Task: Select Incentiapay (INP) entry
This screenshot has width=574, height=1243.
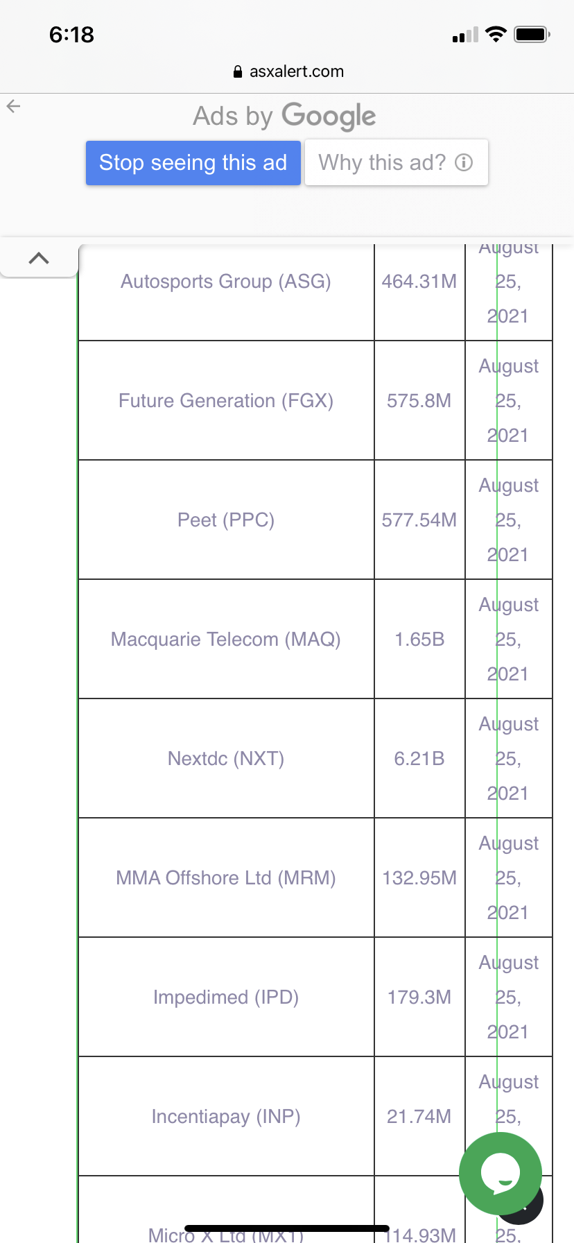Action: pyautogui.click(x=226, y=1117)
